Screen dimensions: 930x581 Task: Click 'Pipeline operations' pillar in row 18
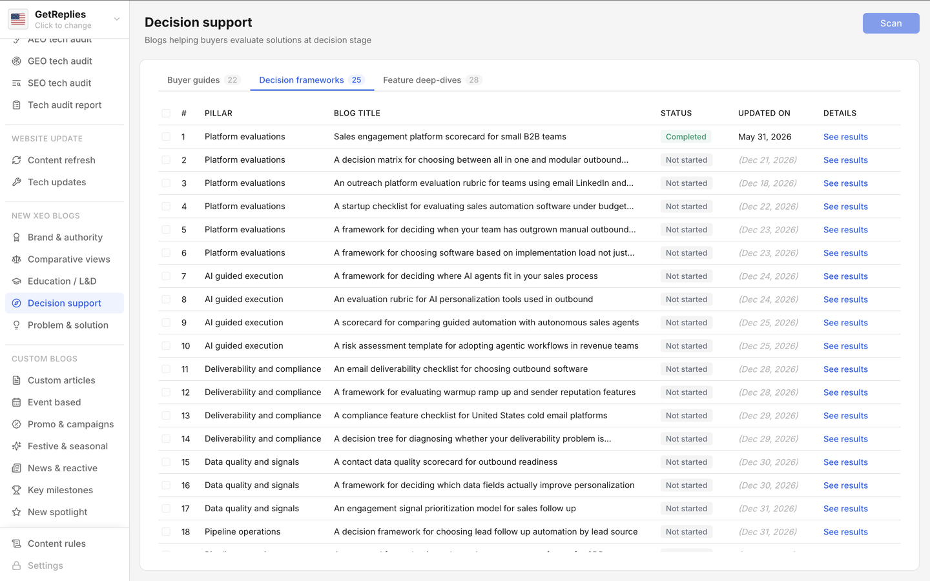243,532
